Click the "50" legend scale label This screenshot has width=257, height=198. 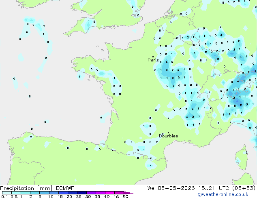coord(125,196)
